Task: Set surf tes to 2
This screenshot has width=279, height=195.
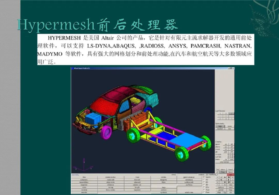Action: [x=232, y=157]
